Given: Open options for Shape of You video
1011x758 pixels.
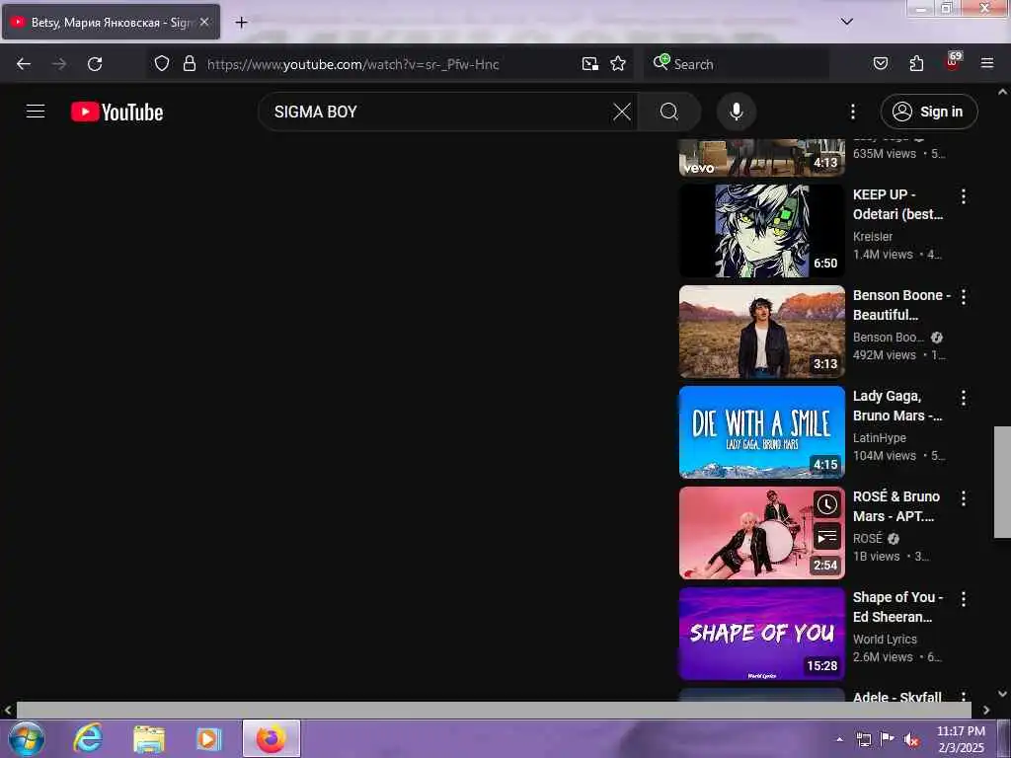Looking at the screenshot, I should (x=964, y=598).
